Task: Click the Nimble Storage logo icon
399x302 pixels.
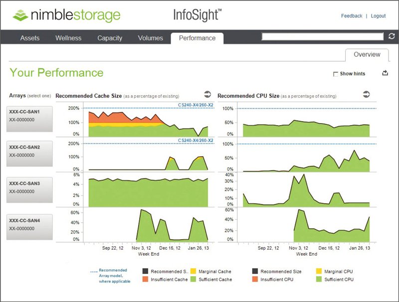Action: 20,15
